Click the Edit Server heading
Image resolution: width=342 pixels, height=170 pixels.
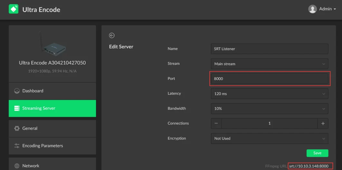(x=121, y=47)
